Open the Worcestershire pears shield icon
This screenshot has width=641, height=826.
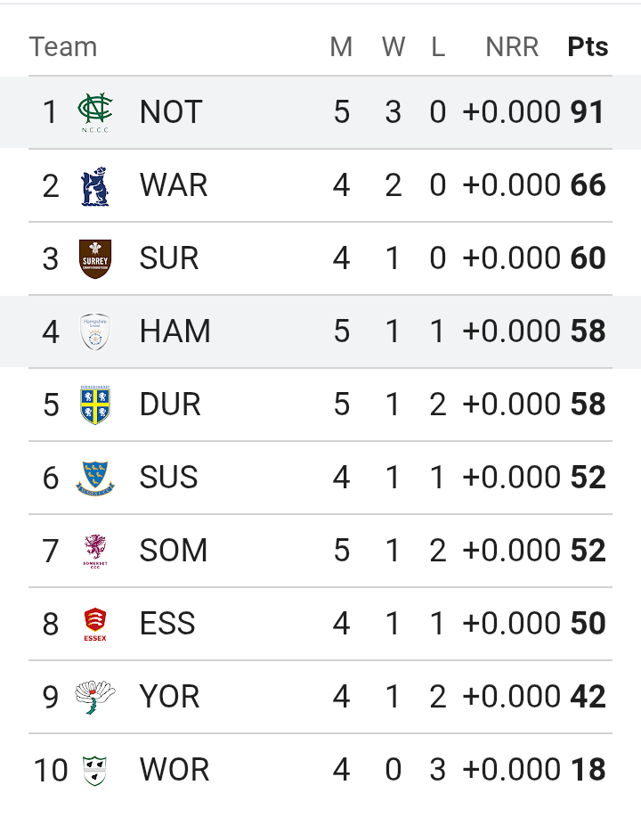click(95, 771)
